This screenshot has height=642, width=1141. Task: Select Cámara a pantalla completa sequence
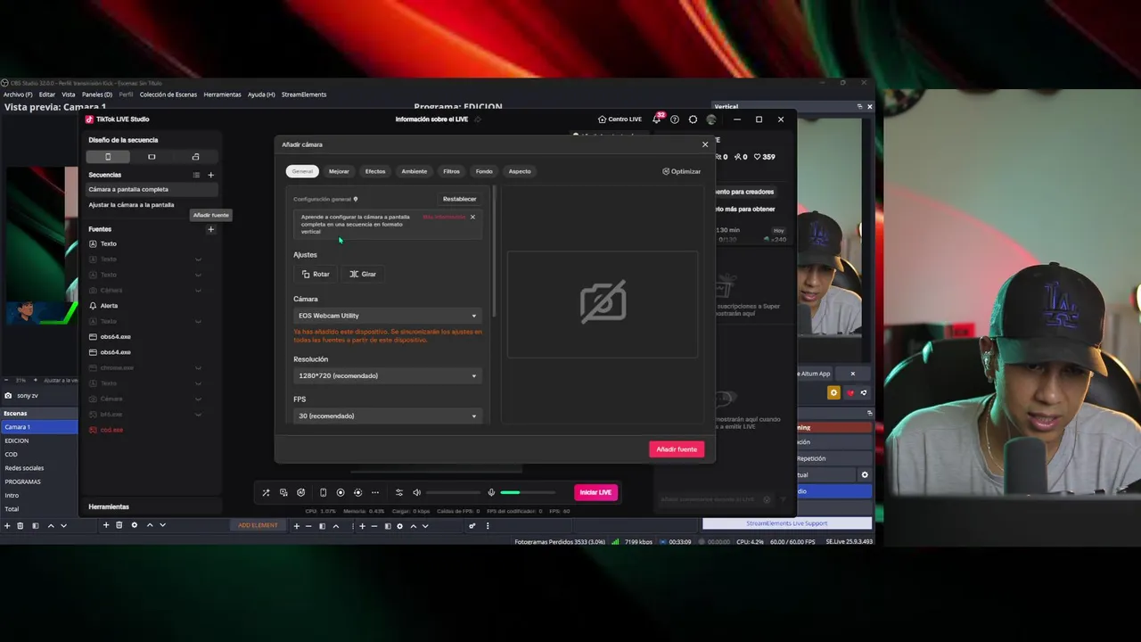pyautogui.click(x=152, y=189)
